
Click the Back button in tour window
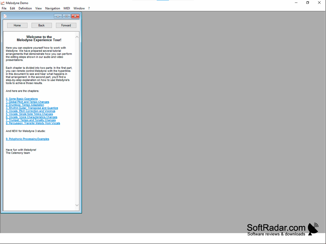tap(42, 25)
